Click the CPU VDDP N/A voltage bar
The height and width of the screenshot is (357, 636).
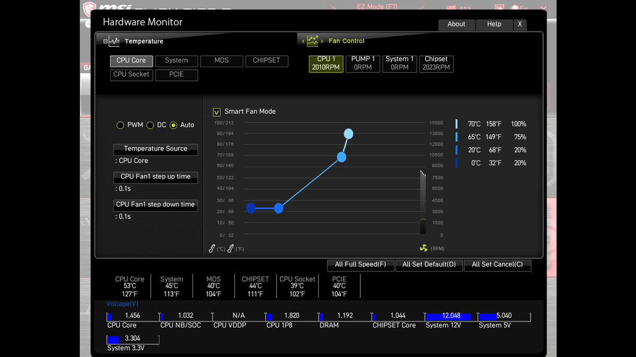coord(238,316)
